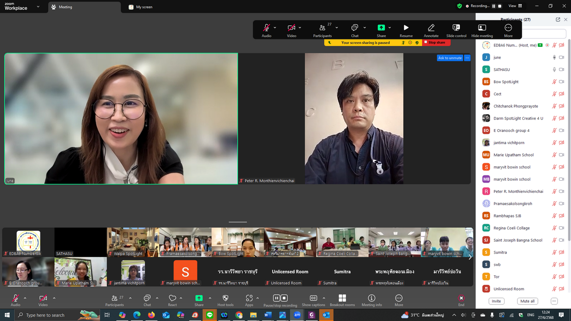571x321 pixels.
Task: Click the Stop share button
Action: click(436, 43)
